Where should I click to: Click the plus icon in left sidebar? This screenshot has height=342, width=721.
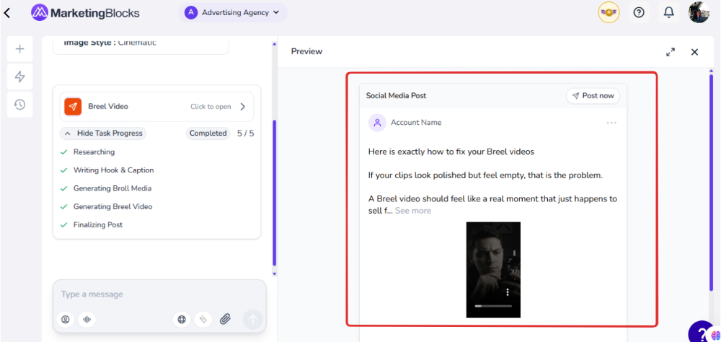[19, 49]
